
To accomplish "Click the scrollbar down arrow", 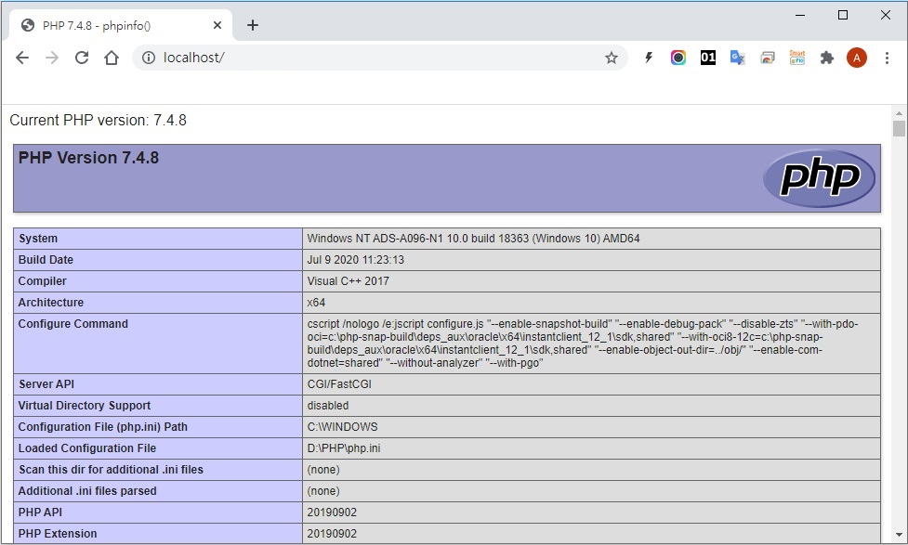I will 899,535.
